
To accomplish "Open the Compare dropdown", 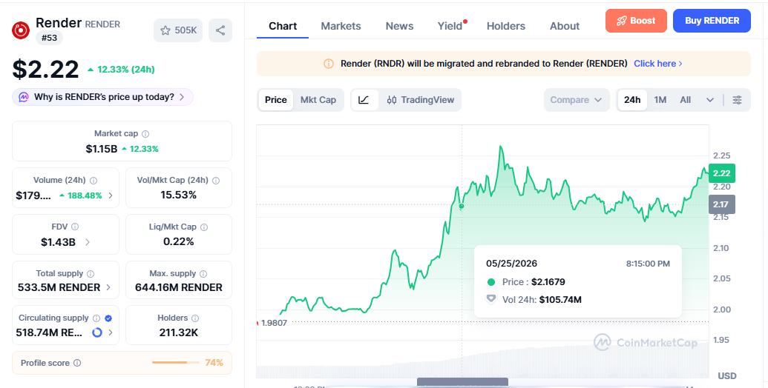I will 577,100.
